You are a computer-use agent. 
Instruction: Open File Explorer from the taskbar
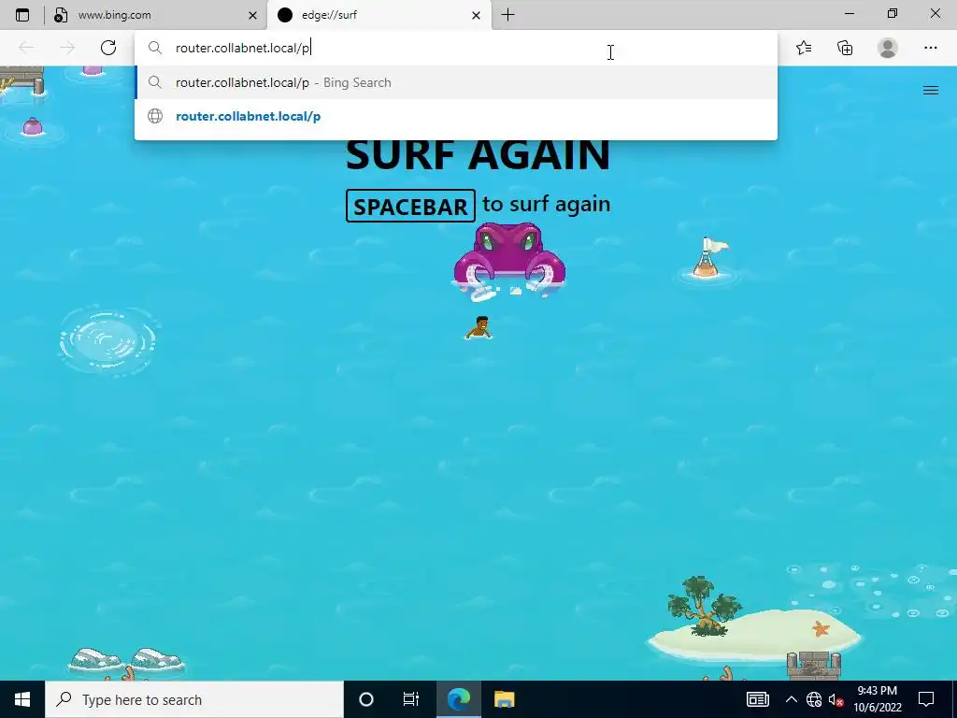pyautogui.click(x=504, y=699)
